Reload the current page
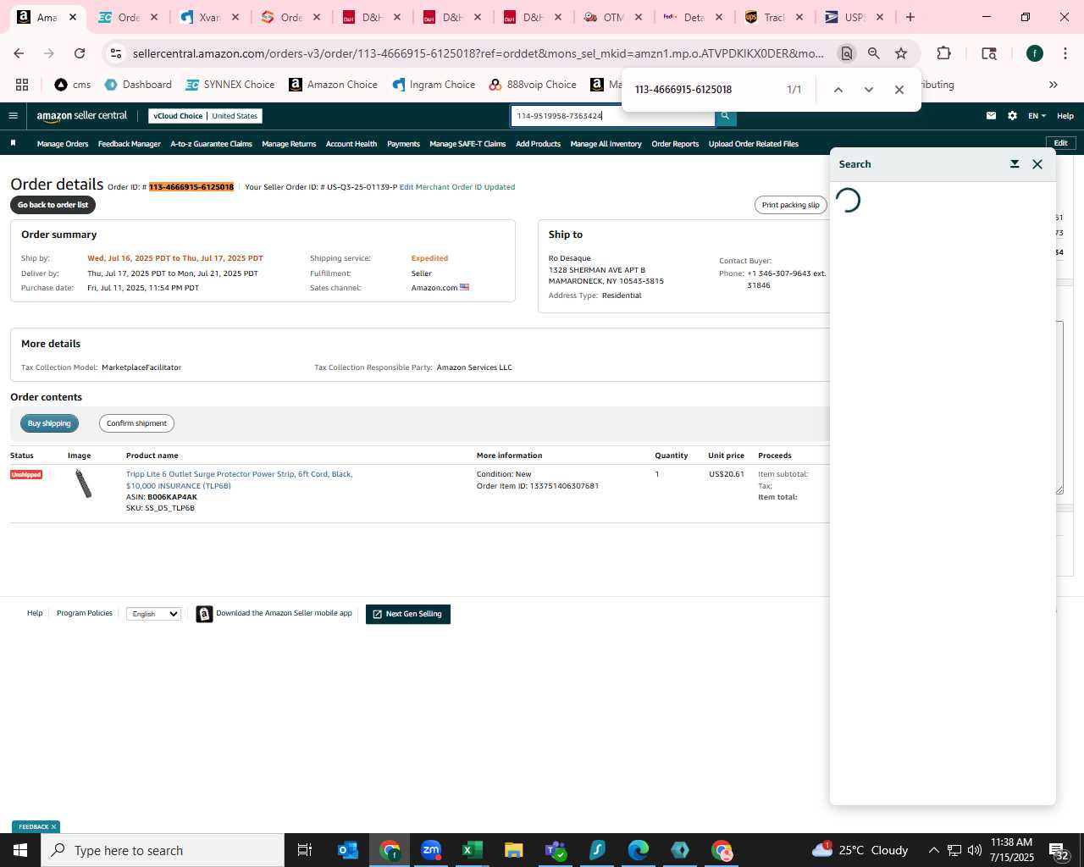This screenshot has height=867, width=1084. 80,53
